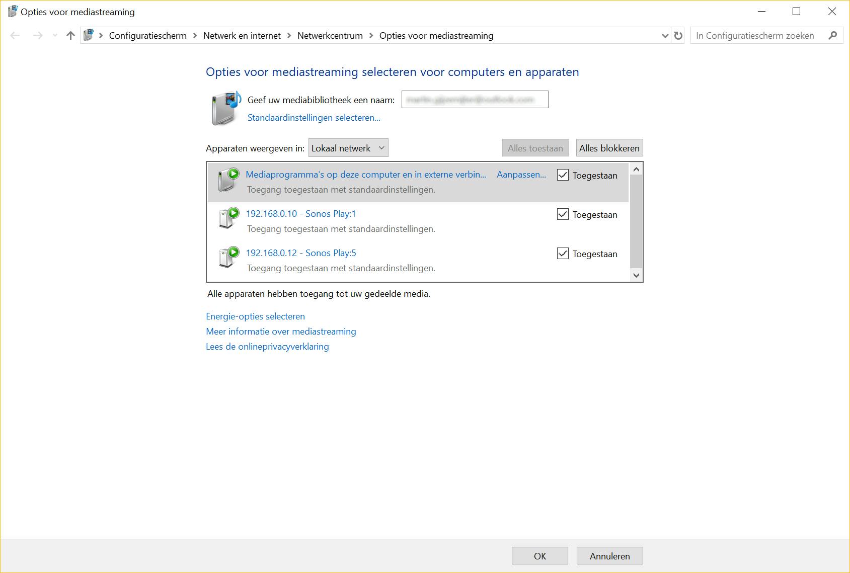Close the mediastreaming options window
Image resolution: width=850 pixels, height=573 pixels.
[832, 12]
